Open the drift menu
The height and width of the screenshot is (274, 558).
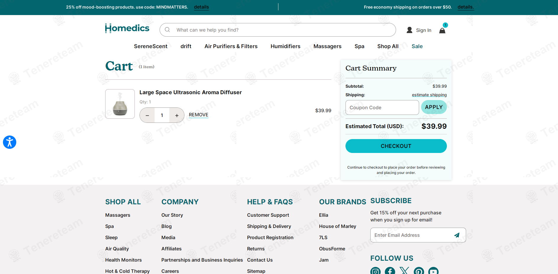point(186,46)
